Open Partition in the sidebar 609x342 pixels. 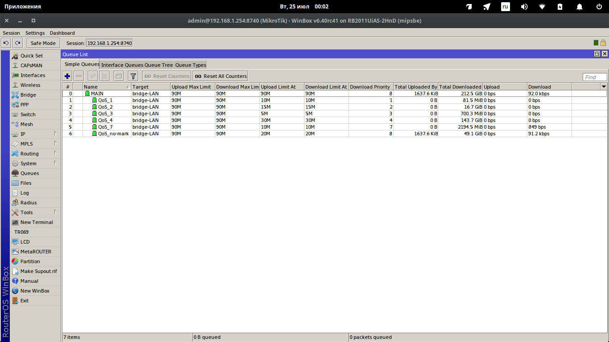(35, 261)
